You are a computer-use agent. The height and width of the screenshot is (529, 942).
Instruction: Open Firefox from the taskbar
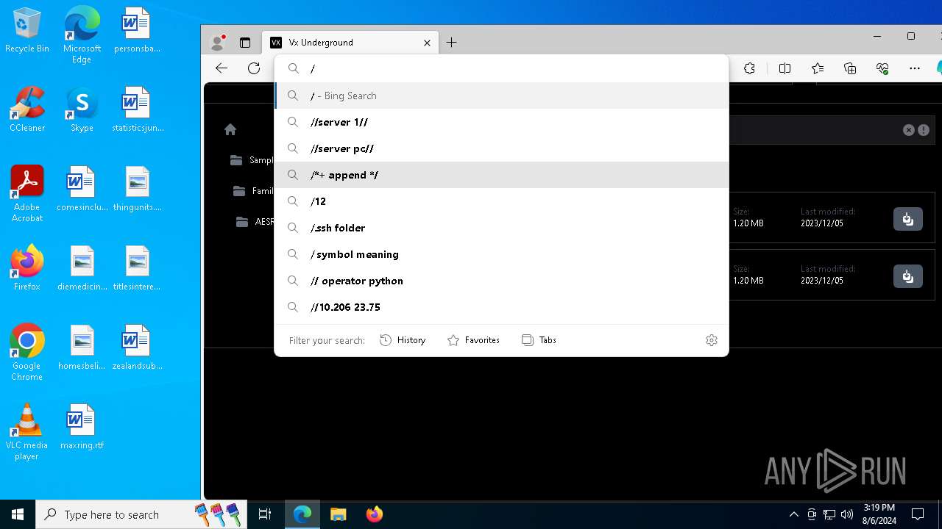(x=375, y=514)
